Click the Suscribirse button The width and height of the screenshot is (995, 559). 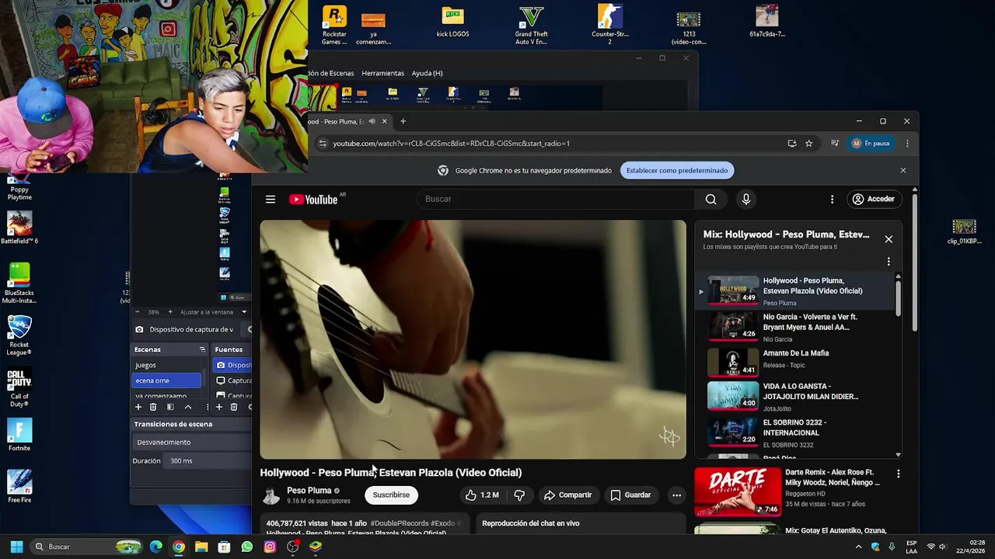(x=391, y=495)
